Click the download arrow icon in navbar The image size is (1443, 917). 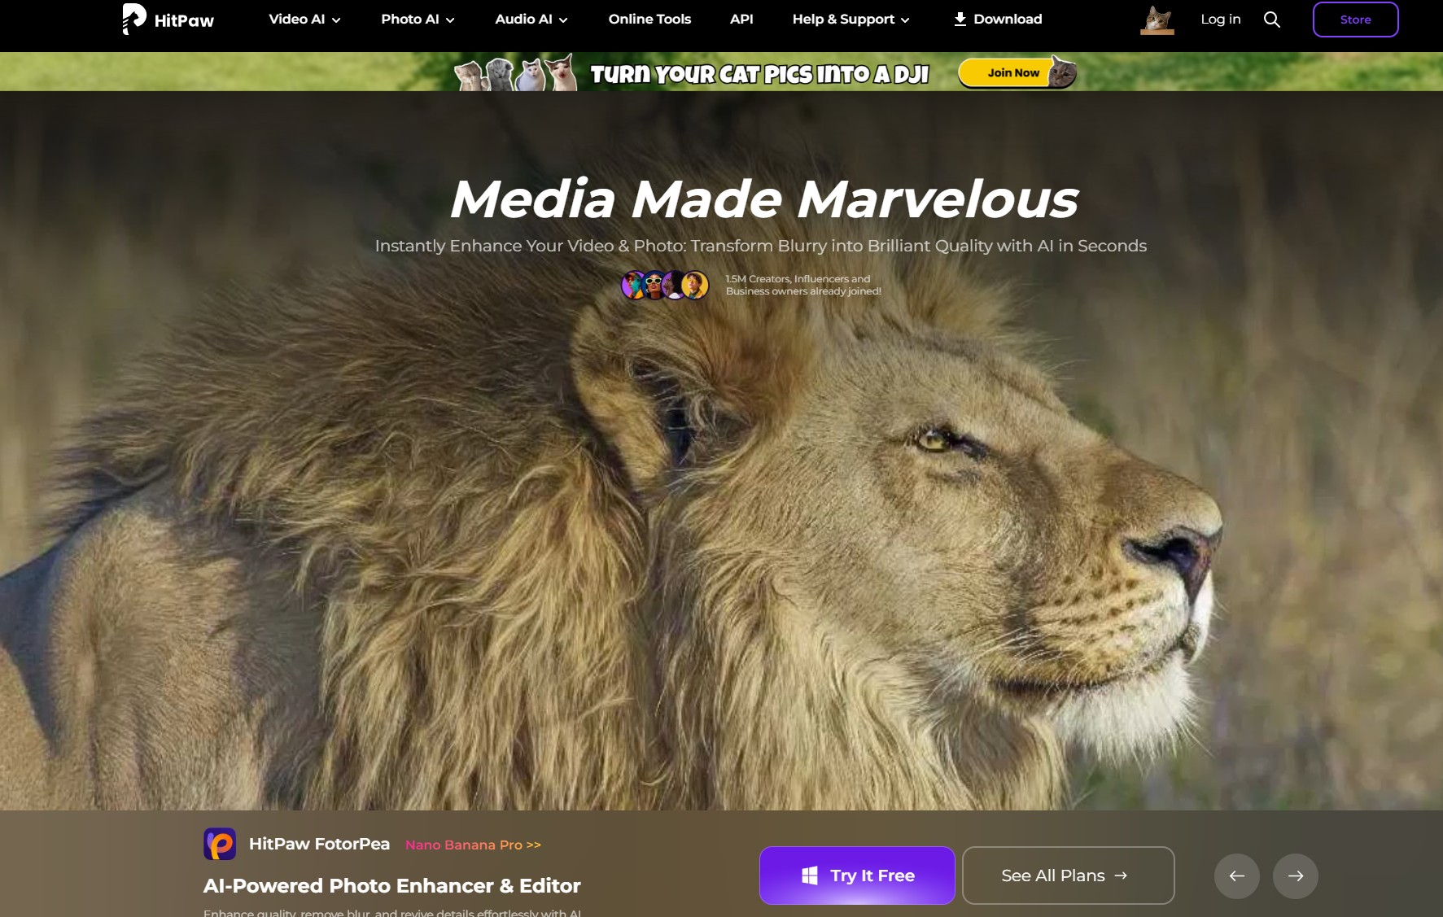tap(960, 19)
